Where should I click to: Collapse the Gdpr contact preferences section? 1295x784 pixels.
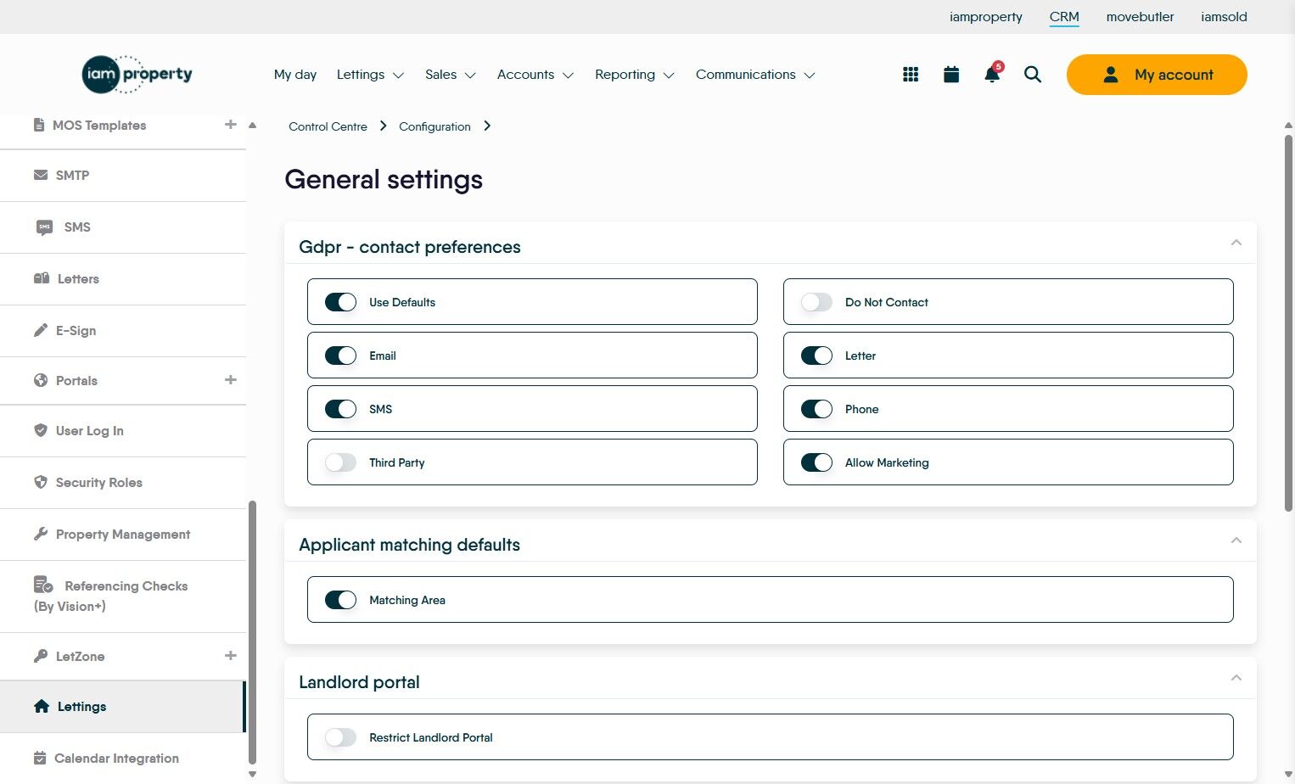[x=1236, y=243]
